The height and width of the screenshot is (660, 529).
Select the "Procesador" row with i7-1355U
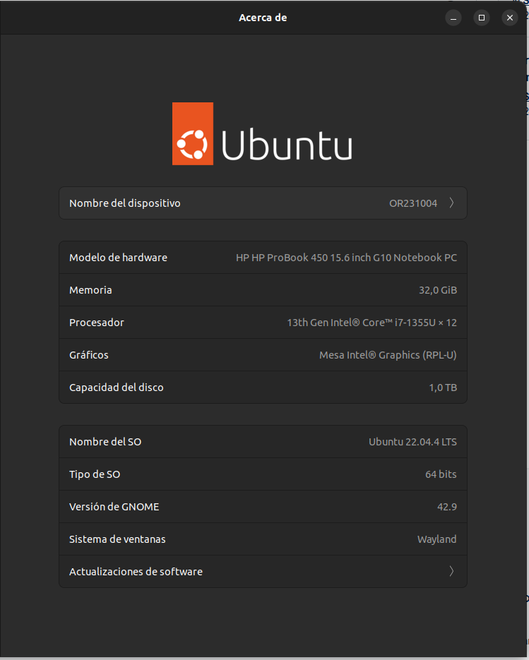(263, 322)
